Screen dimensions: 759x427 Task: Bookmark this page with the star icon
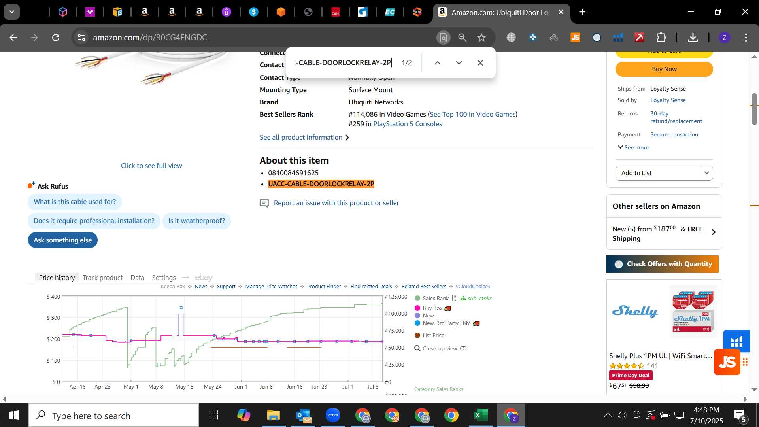[481, 38]
